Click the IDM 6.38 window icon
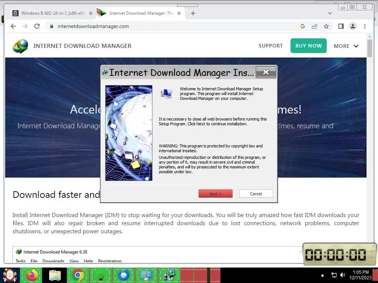The image size is (378, 283). pos(18,252)
